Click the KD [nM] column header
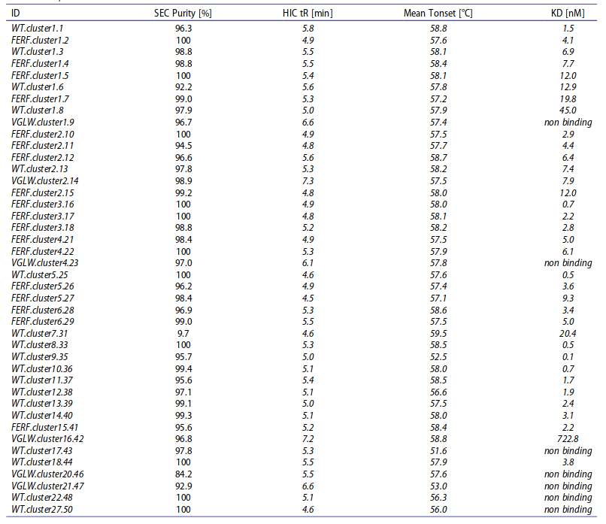The image size is (606, 524). (567, 14)
